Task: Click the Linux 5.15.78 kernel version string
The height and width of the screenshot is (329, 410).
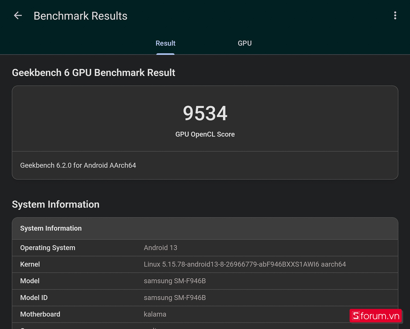Action: pos(245,264)
